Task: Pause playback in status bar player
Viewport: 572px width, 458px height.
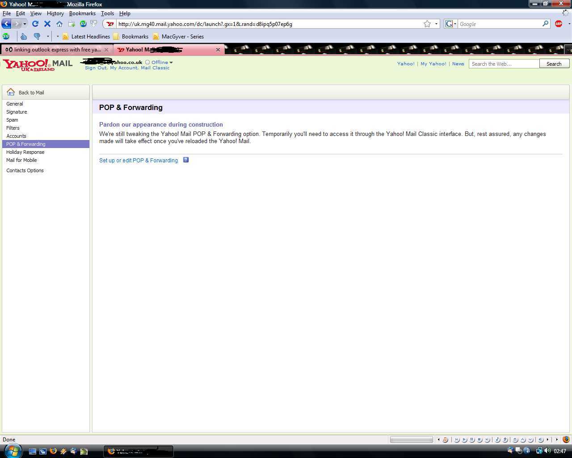Action: pos(472,440)
